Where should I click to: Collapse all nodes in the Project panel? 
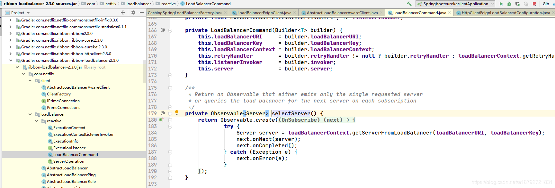point(122,12)
